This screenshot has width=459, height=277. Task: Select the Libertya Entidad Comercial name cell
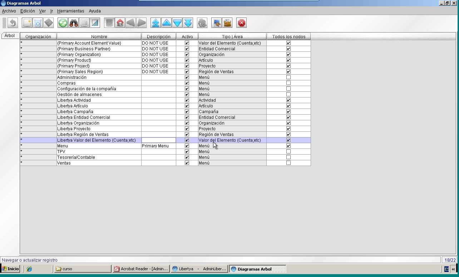coord(99,117)
